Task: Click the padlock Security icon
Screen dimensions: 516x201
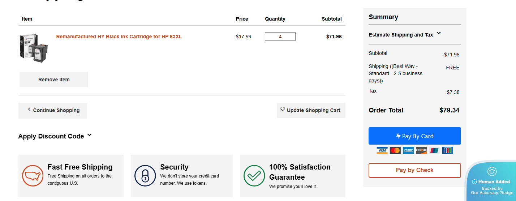Action: click(x=145, y=176)
